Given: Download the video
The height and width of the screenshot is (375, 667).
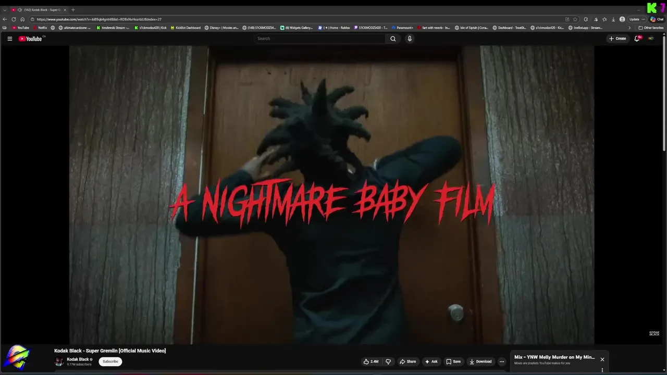Looking at the screenshot, I should (480, 361).
